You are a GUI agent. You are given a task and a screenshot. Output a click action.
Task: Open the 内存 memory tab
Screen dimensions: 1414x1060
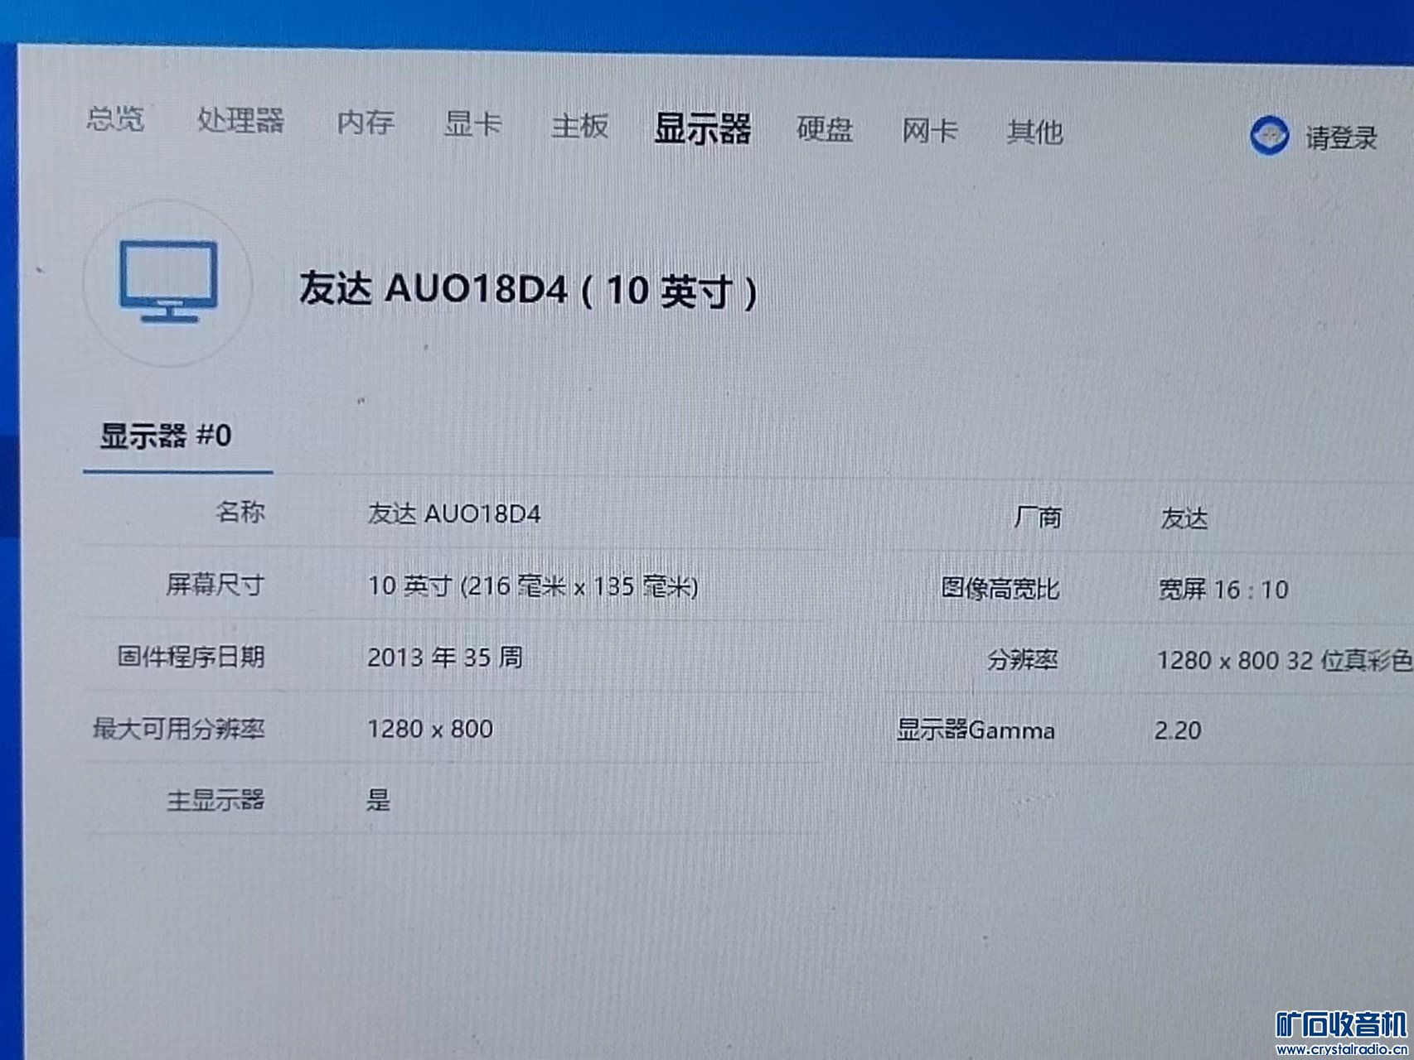point(366,123)
